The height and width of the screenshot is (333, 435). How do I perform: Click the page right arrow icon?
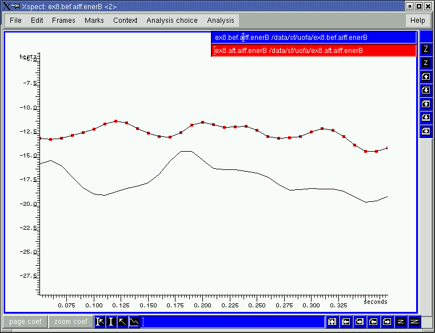pos(387,322)
